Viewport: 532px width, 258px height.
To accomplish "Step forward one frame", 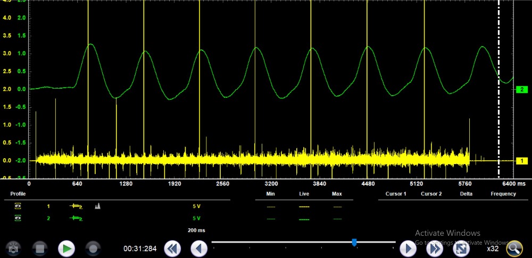I will (408, 248).
